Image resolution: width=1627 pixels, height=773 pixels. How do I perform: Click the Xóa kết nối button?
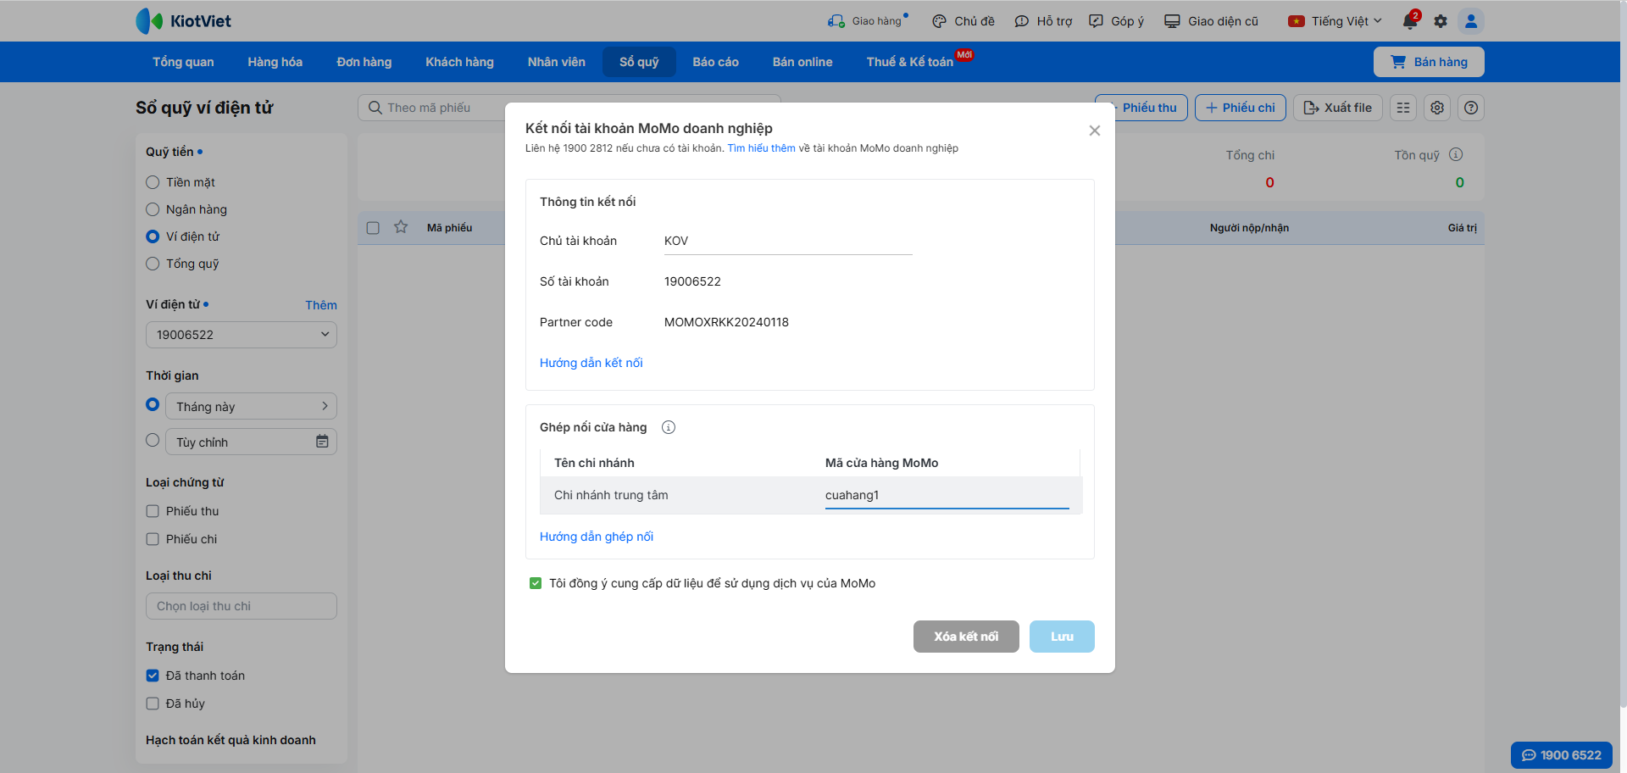[966, 637]
